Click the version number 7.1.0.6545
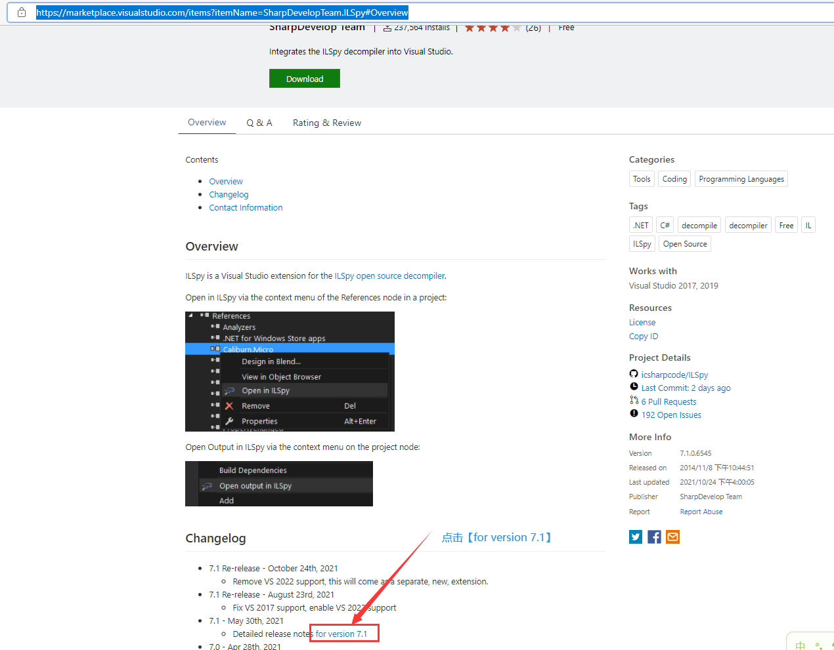 (695, 454)
